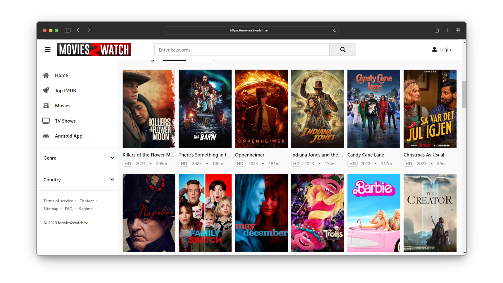Click the movies2watch.is address bar
This screenshot has width=503, height=283.
251,30
